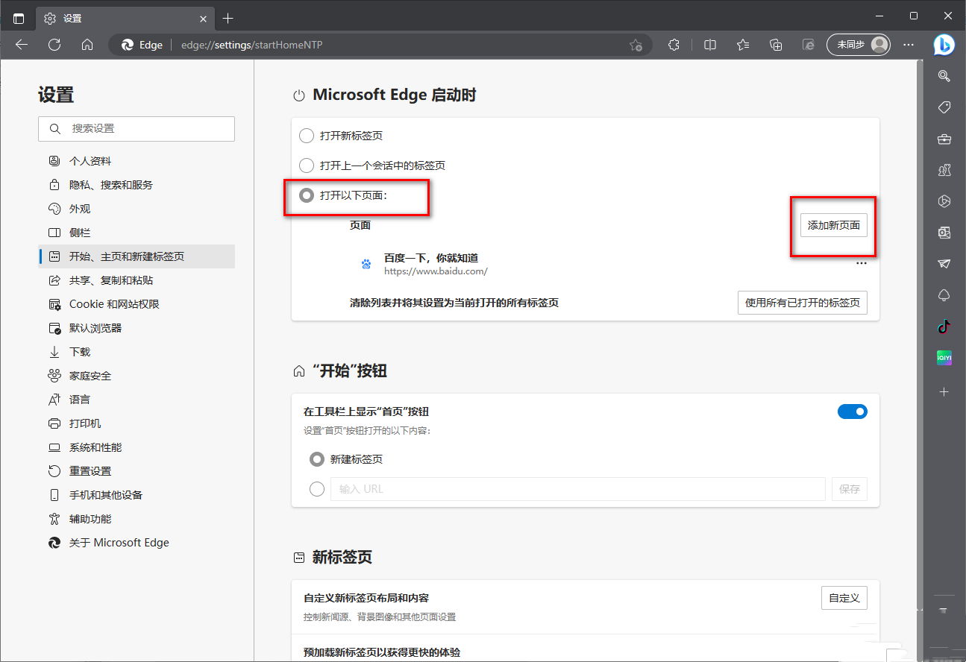Refresh the page with the reload icon
Screen dimensions: 966x662
54,45
